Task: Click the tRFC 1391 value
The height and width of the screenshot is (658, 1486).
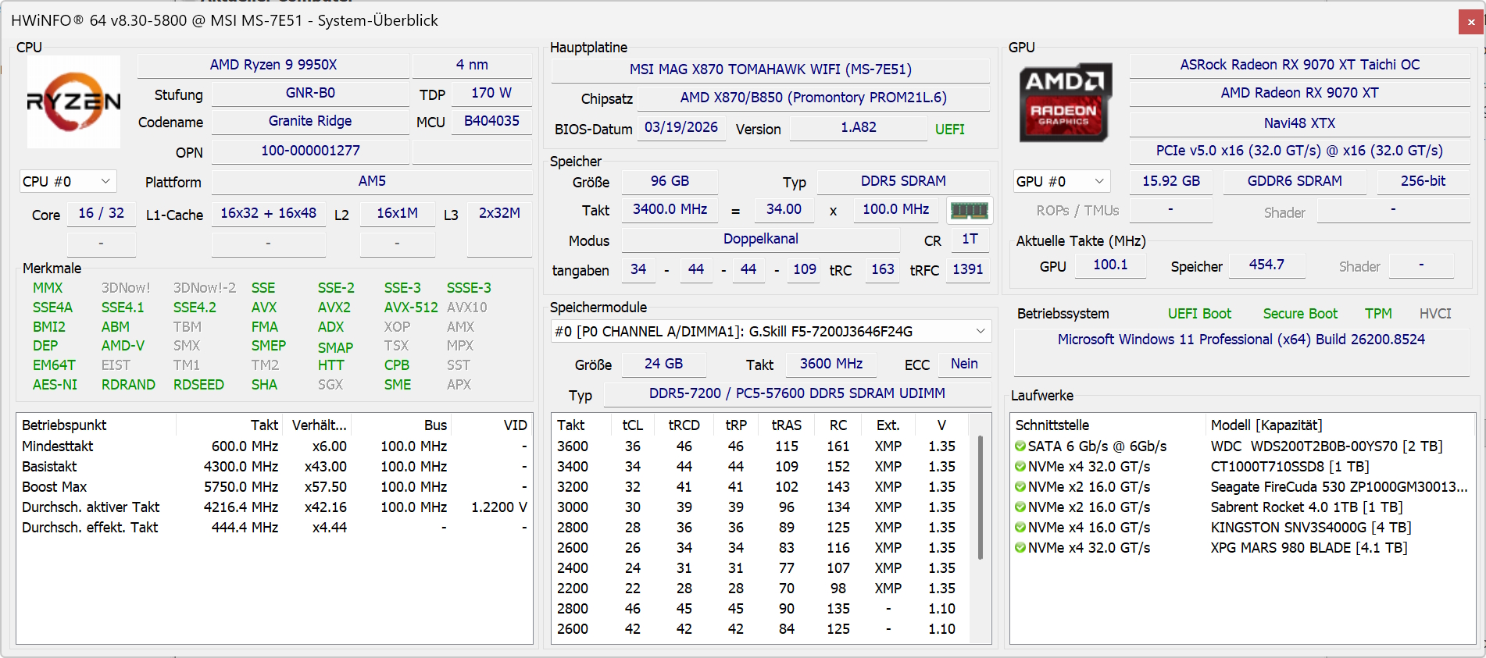Action: click(x=967, y=269)
